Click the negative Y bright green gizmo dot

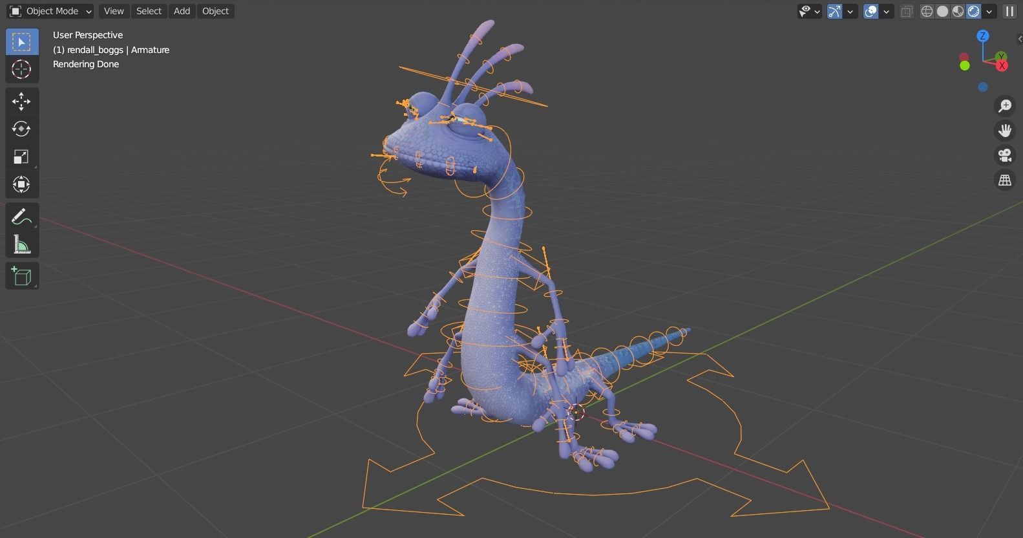click(x=965, y=66)
